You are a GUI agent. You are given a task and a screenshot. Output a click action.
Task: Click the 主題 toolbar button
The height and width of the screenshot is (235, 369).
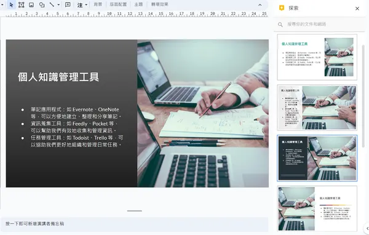point(138,4)
